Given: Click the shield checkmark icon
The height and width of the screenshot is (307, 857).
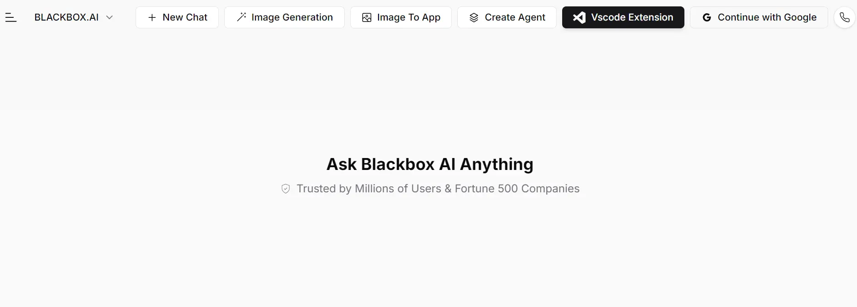Looking at the screenshot, I should coord(286,189).
